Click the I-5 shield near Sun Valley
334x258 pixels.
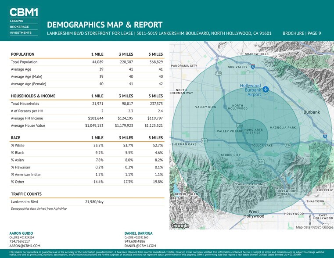click(253, 66)
